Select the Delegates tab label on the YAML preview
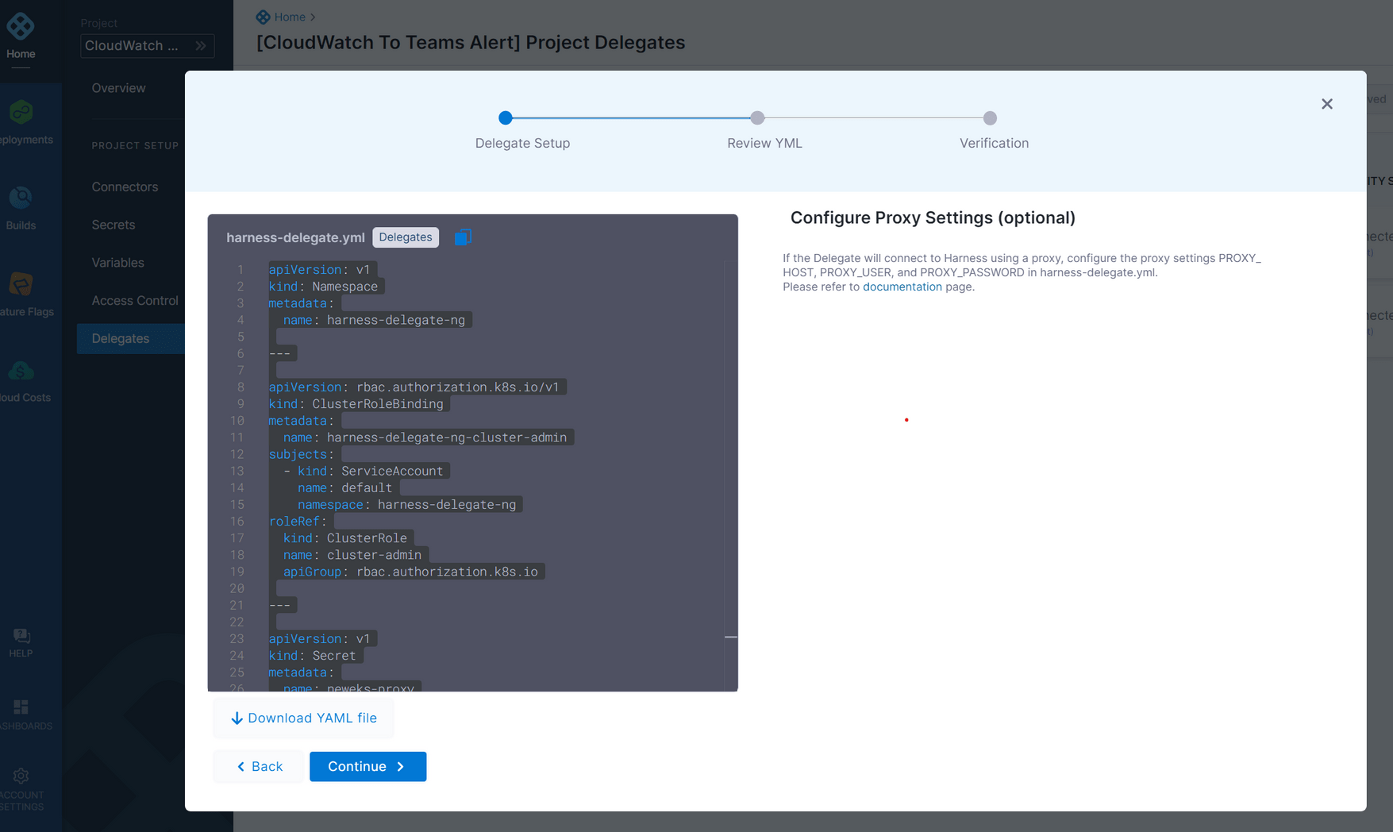The width and height of the screenshot is (1393, 832). (405, 237)
